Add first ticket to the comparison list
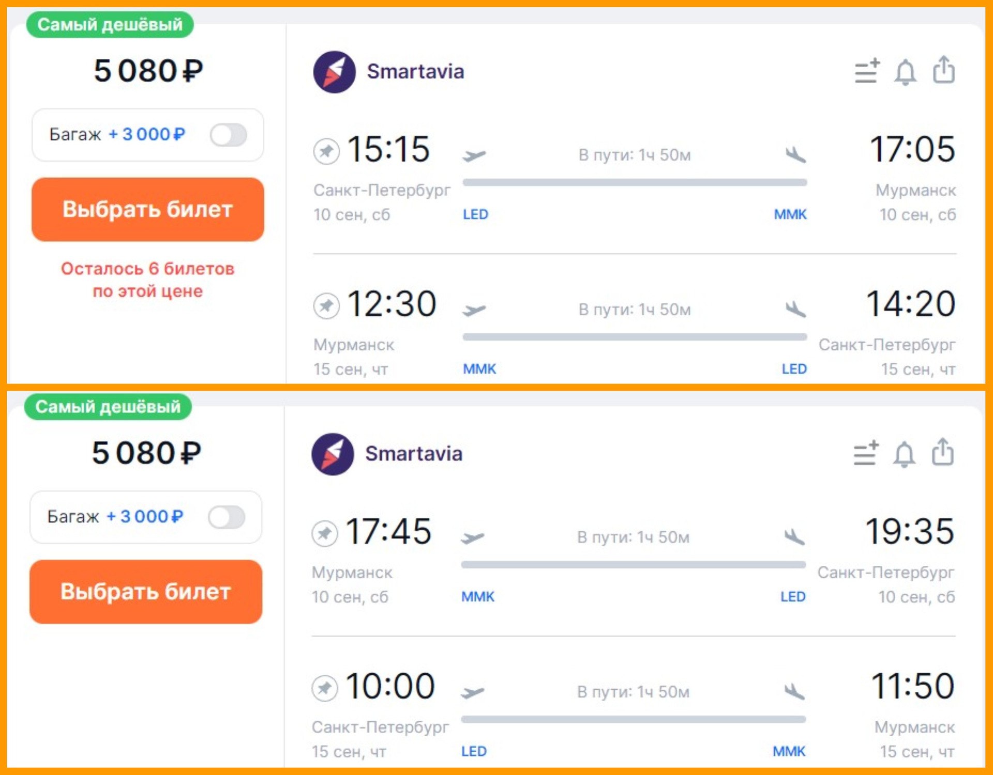This screenshot has height=775, width=993. [867, 71]
